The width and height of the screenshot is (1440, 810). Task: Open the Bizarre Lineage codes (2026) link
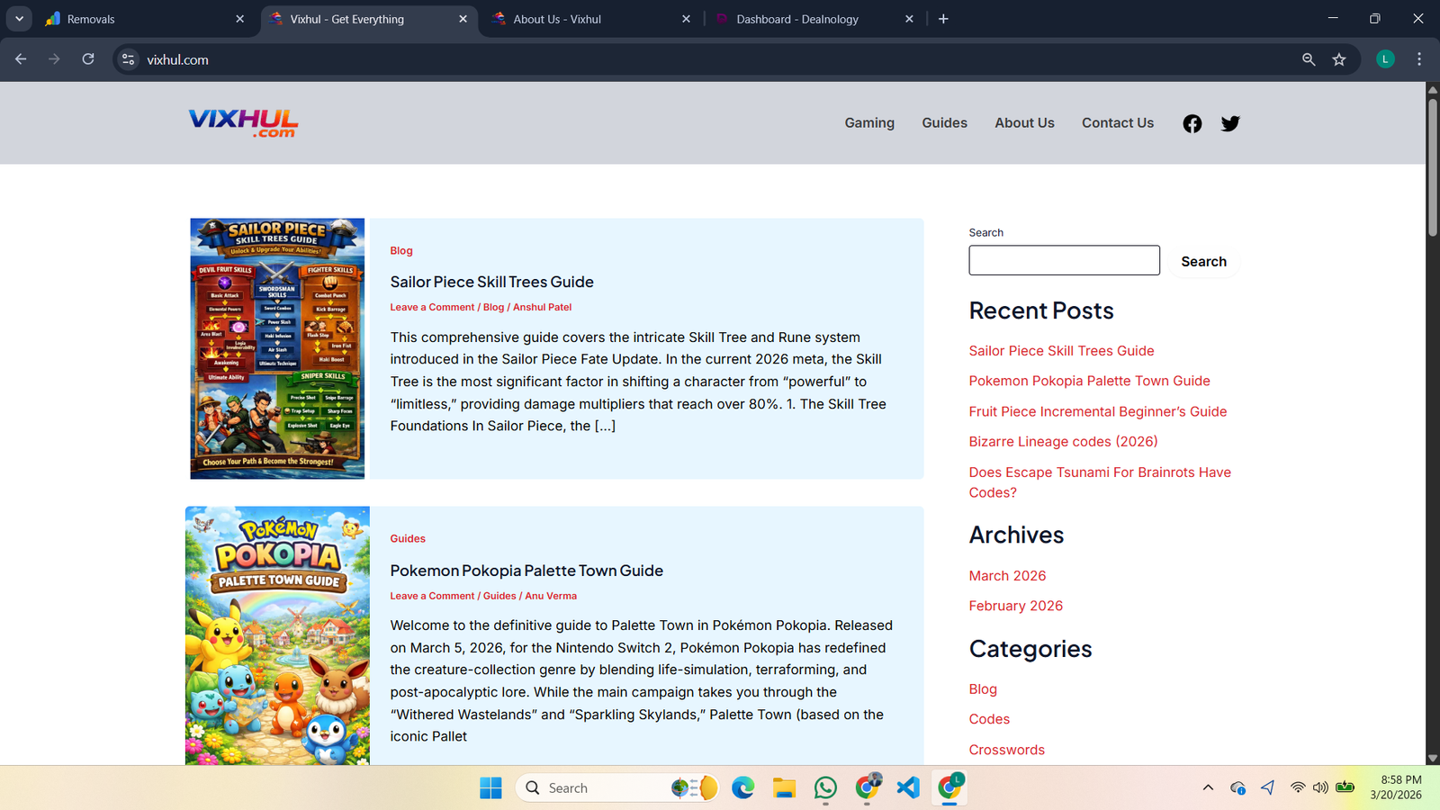(x=1063, y=442)
